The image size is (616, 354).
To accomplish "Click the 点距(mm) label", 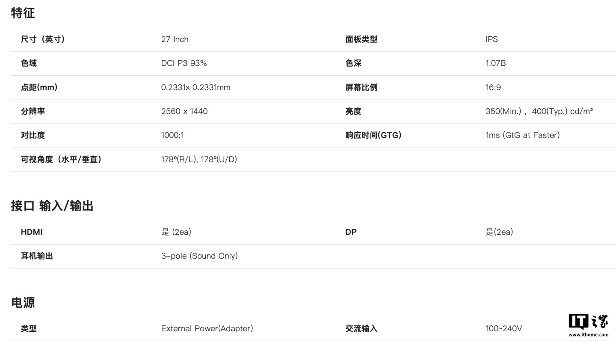I will point(39,87).
